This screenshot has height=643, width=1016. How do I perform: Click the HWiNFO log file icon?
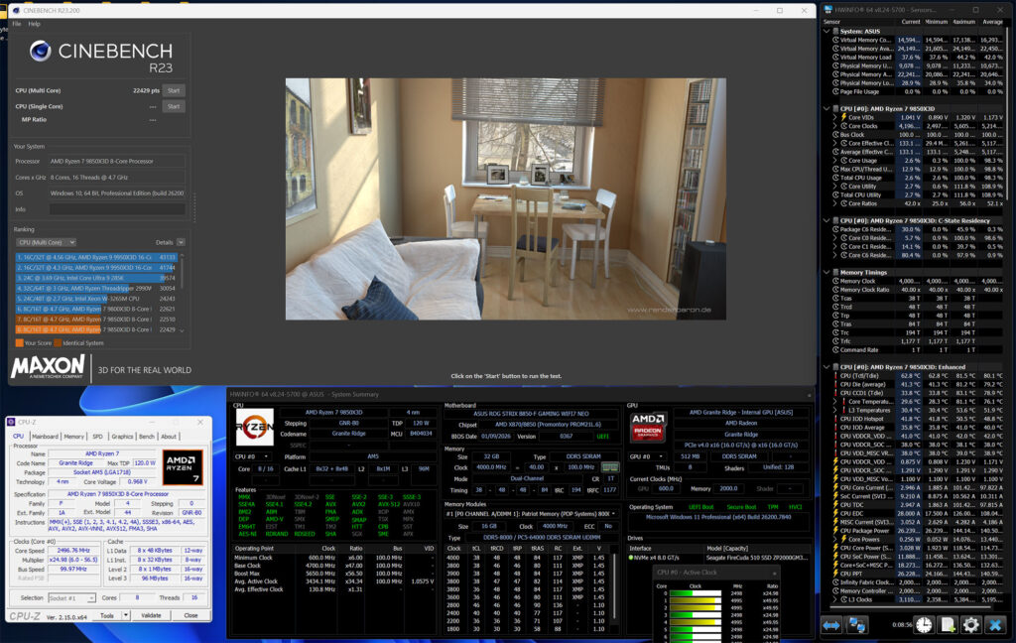(948, 624)
